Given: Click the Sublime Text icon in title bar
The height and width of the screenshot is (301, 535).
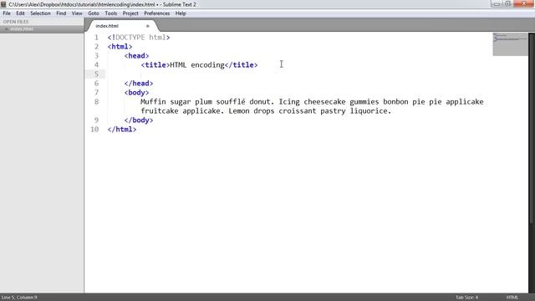Looking at the screenshot, I should click(3, 4).
